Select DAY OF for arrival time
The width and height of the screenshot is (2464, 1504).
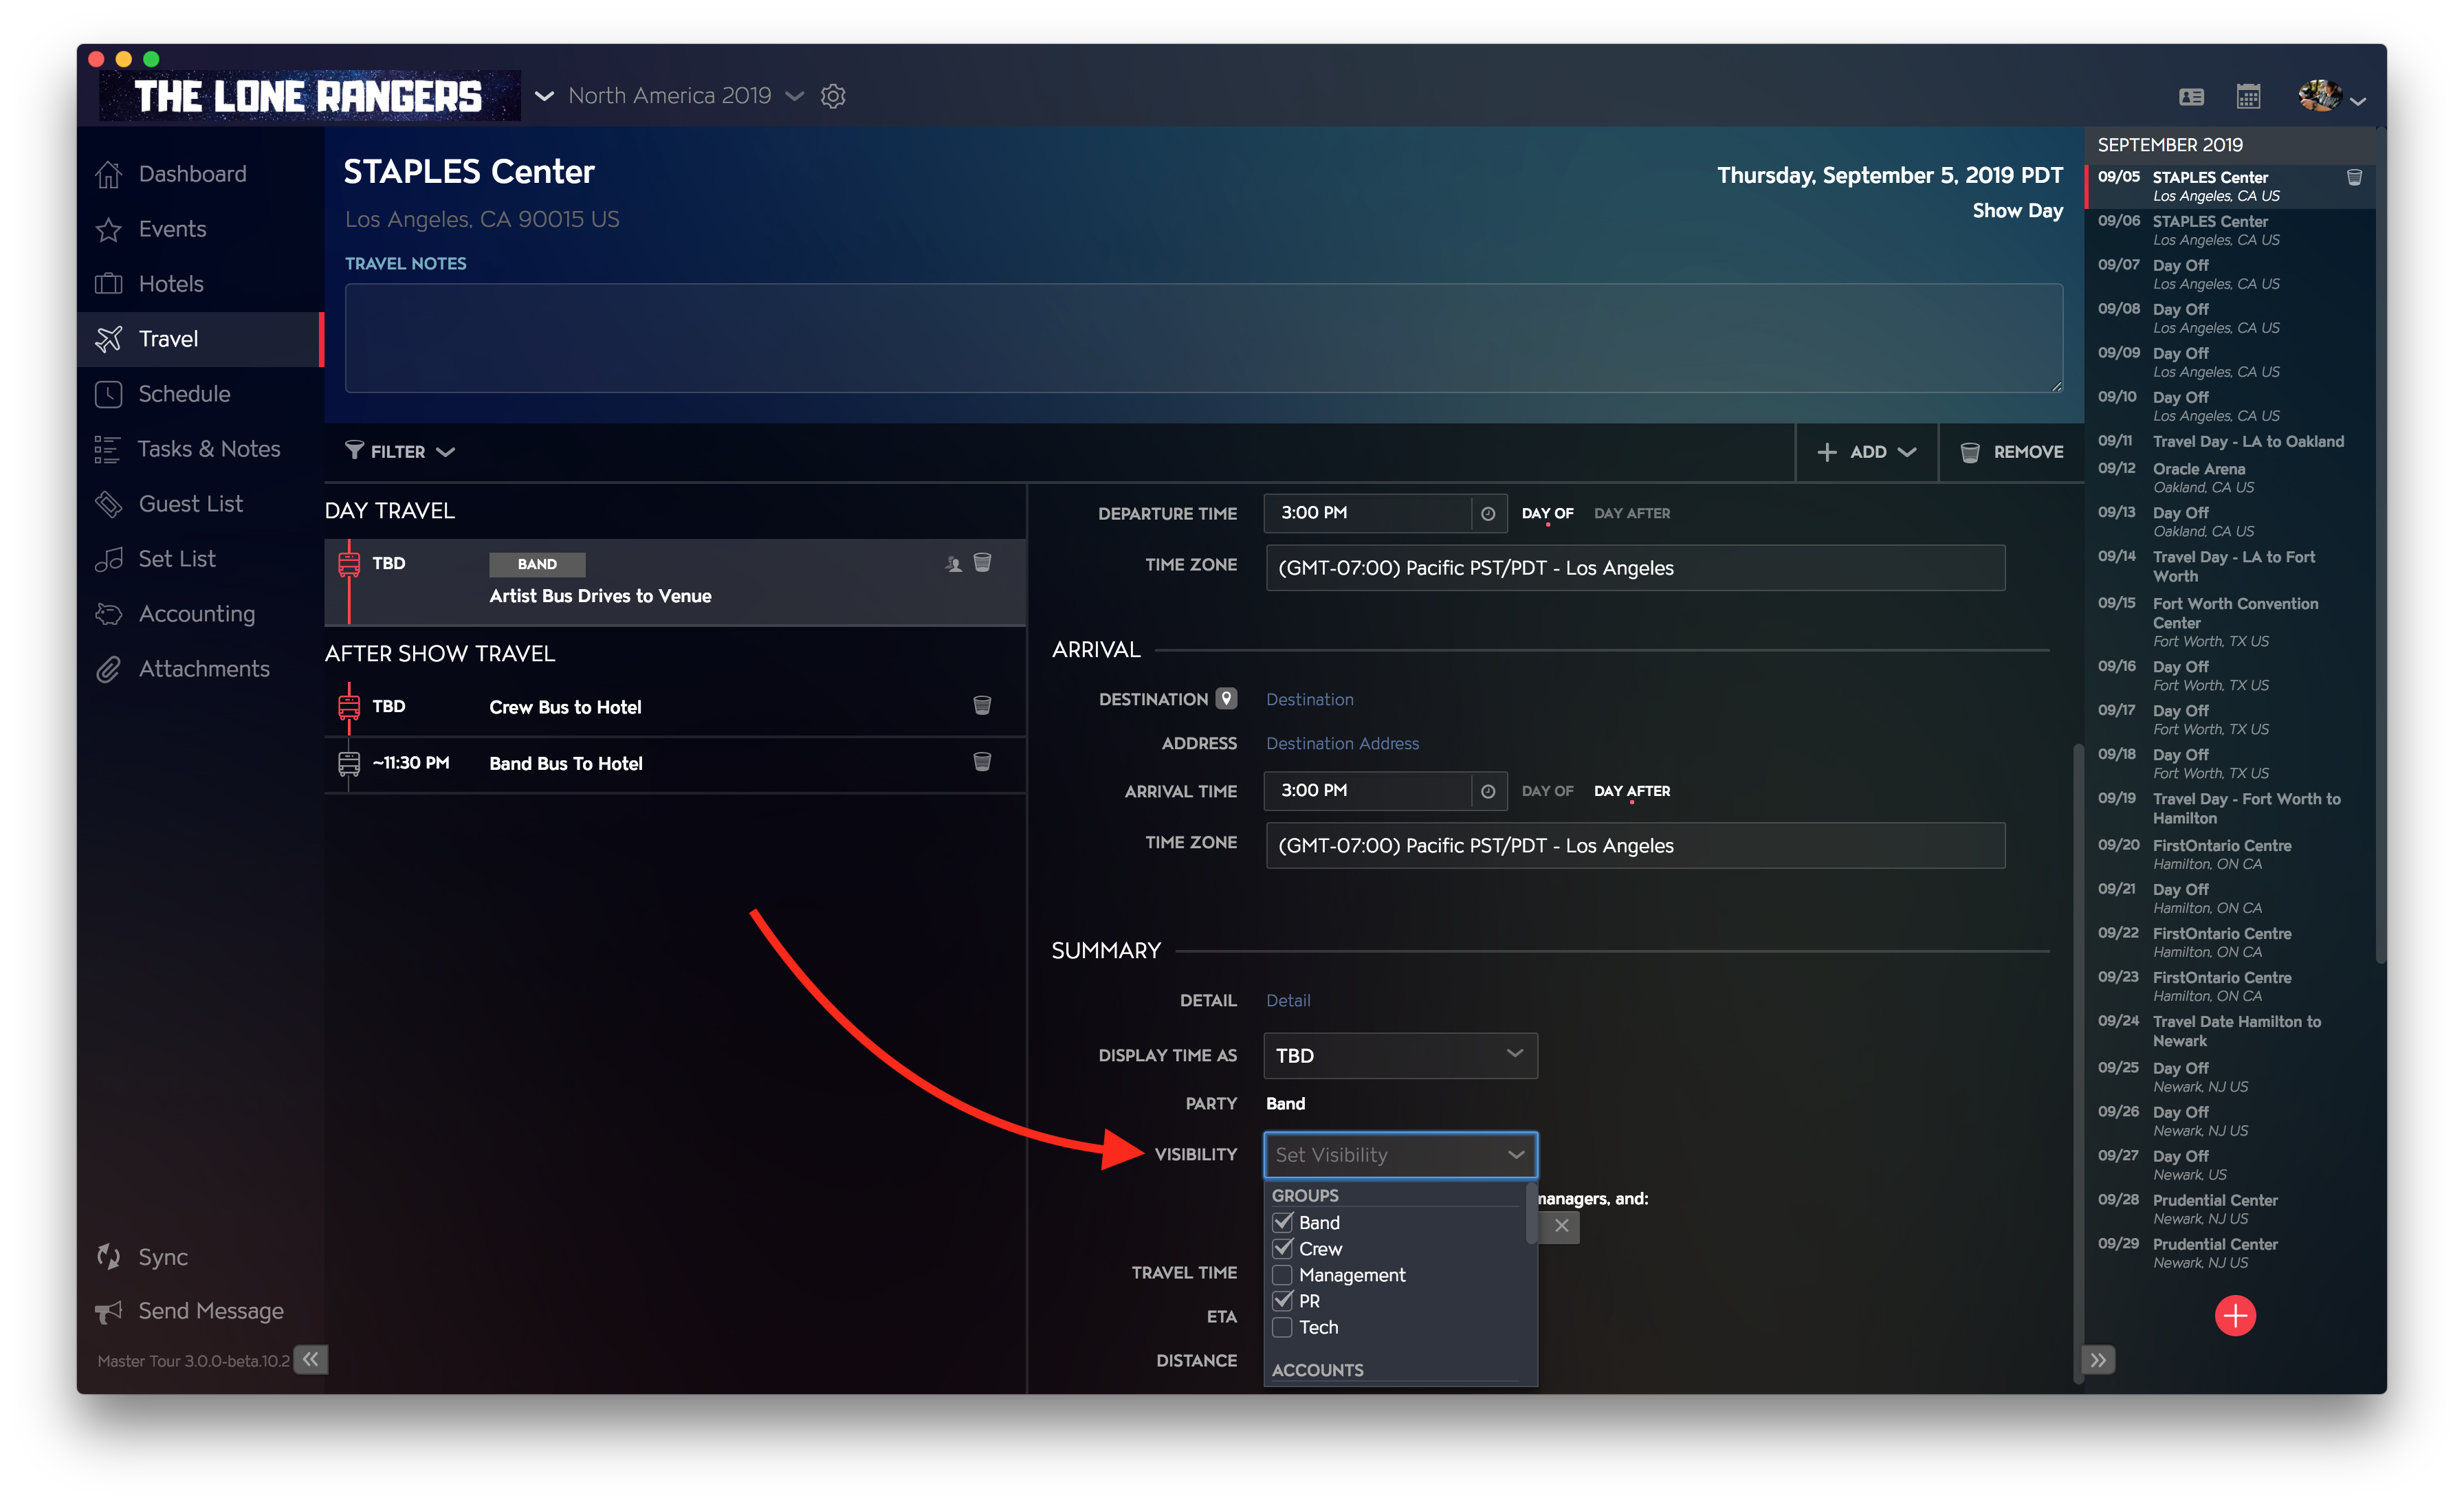pos(1547,791)
